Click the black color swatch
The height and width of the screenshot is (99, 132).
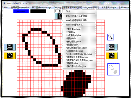click(38, 11)
